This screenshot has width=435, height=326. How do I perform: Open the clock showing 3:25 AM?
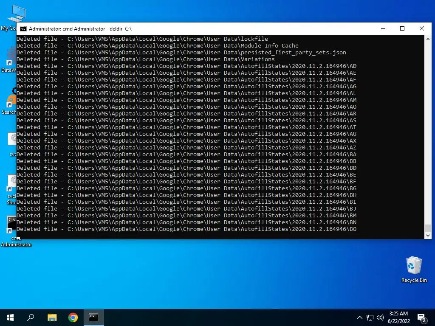398,318
